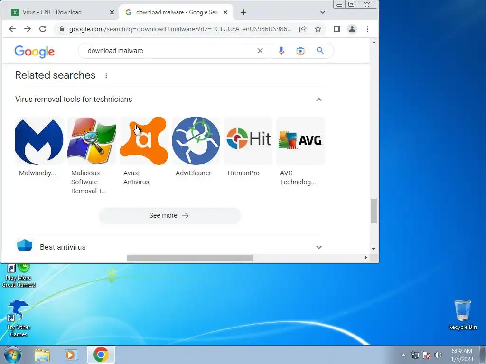Select the download malware Google Search tab
This screenshot has height=364, width=486.
point(177,12)
